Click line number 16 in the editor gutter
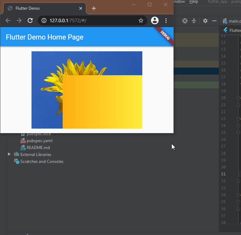 (x=223, y=70)
